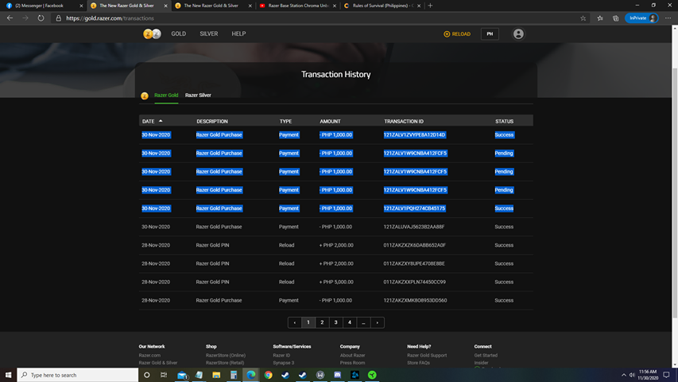
Task: Open the HELP menu
Action: 238,33
